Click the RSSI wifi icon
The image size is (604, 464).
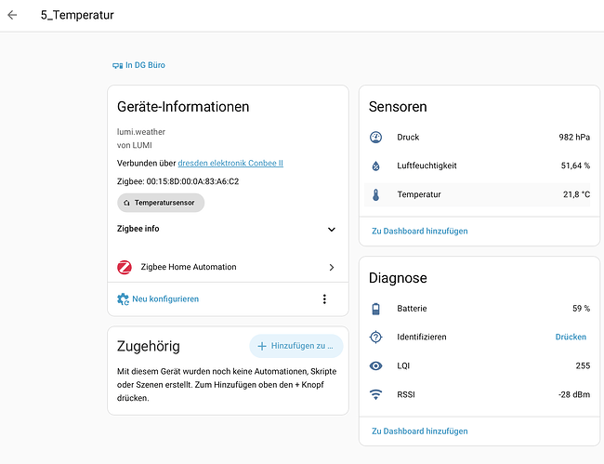(x=376, y=394)
